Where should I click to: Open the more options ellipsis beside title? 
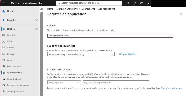91,14
